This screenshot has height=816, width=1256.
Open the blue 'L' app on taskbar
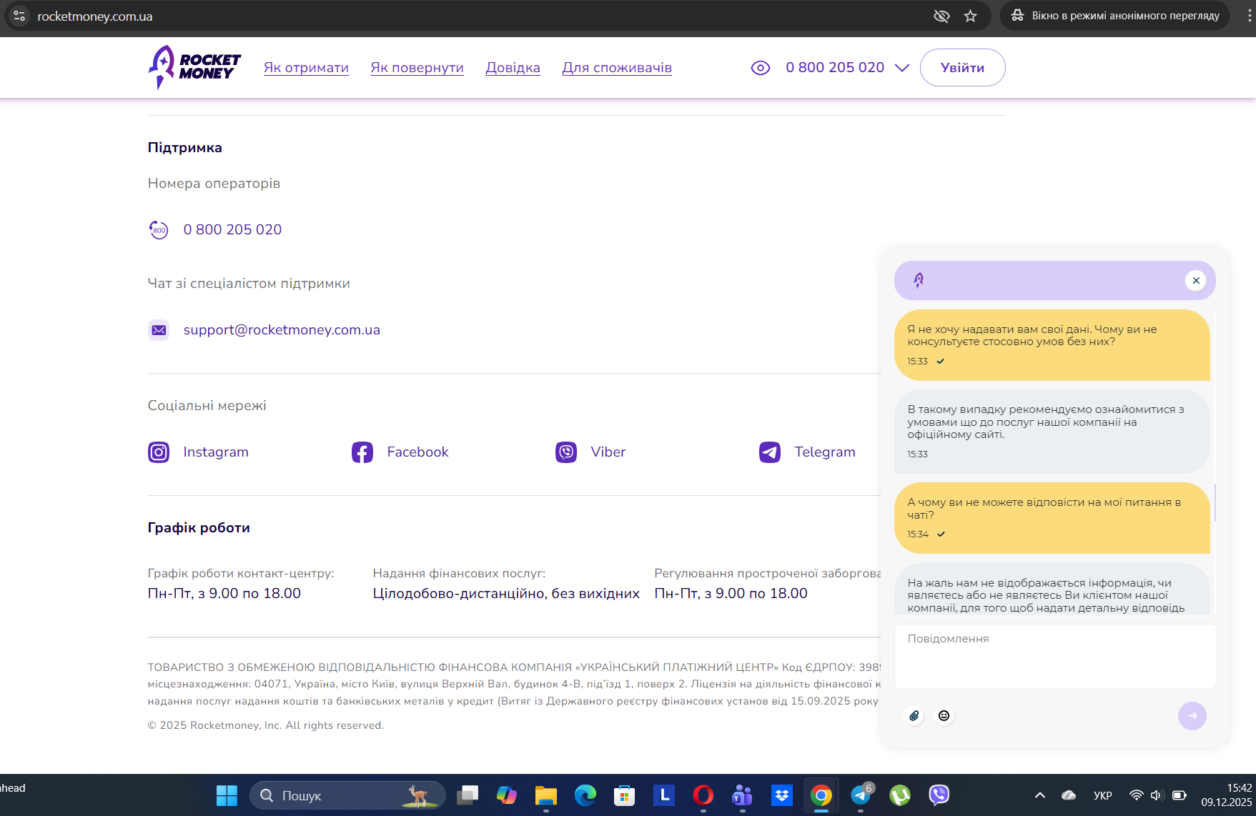(x=664, y=795)
